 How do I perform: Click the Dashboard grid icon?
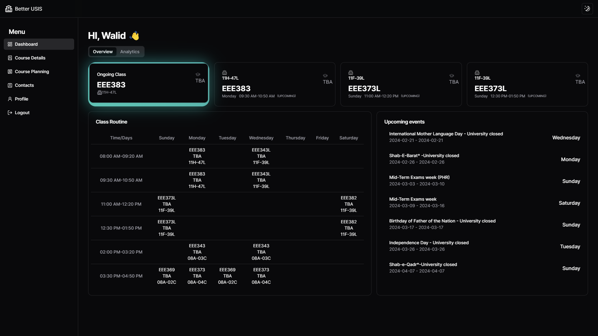[10, 44]
